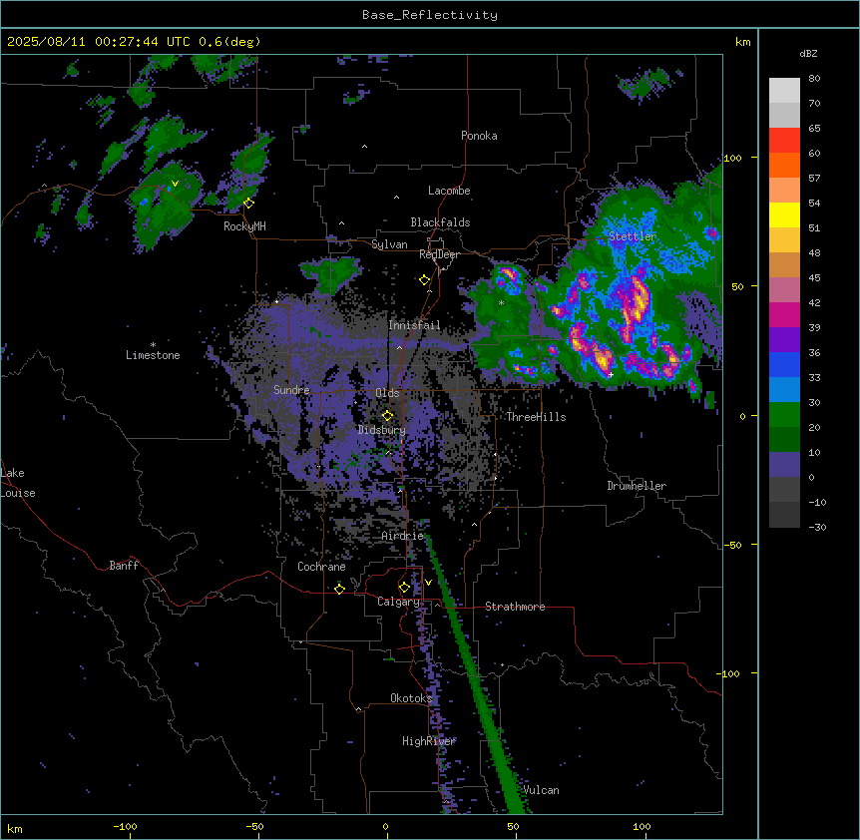Click the magenta 39-42 dBZ legend swatch

tap(784, 315)
